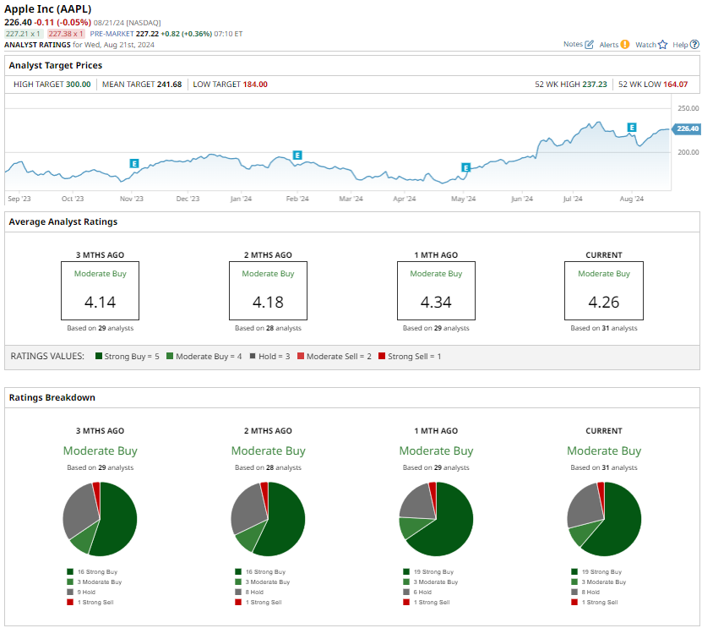Add AAPL to watchlist via star icon
702x628 pixels.
[662, 44]
